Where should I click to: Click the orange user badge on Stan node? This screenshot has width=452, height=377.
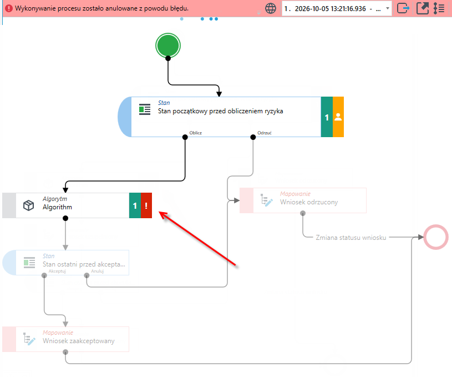(x=338, y=117)
